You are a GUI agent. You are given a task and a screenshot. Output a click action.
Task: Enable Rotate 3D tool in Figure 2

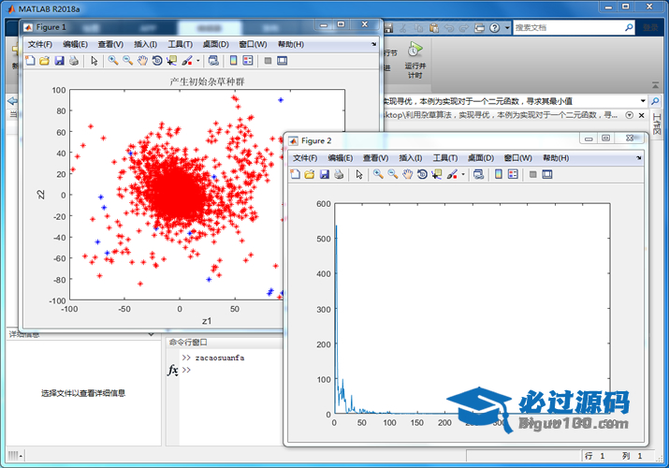[x=422, y=174]
